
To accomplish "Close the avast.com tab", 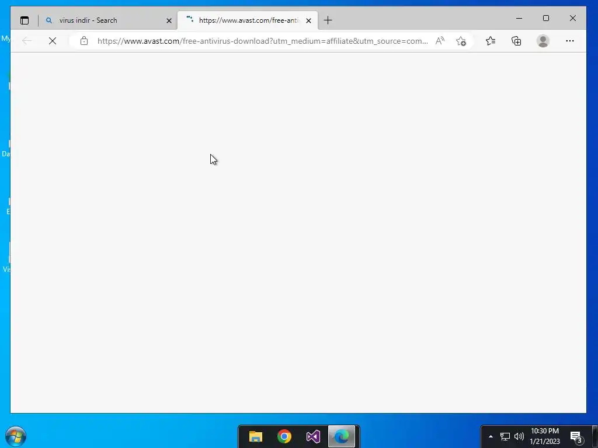I will [308, 20].
